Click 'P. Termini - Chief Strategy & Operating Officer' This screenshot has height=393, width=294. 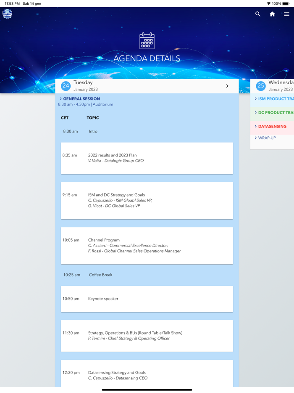129,338
